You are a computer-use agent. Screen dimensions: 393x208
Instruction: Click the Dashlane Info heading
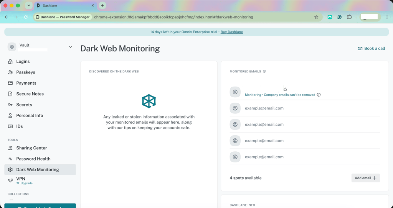(243, 205)
